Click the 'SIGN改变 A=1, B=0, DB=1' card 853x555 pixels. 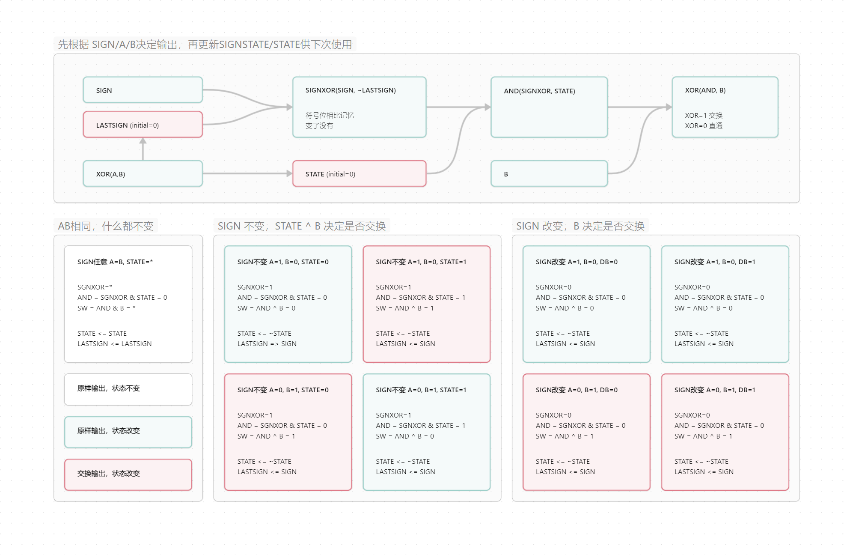(x=725, y=304)
